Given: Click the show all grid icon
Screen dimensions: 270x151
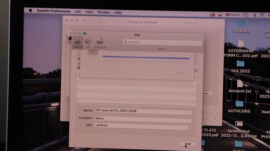Looking at the screenshot, I should (x=101, y=21).
